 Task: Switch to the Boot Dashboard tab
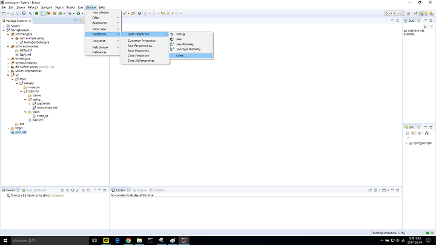(34, 190)
